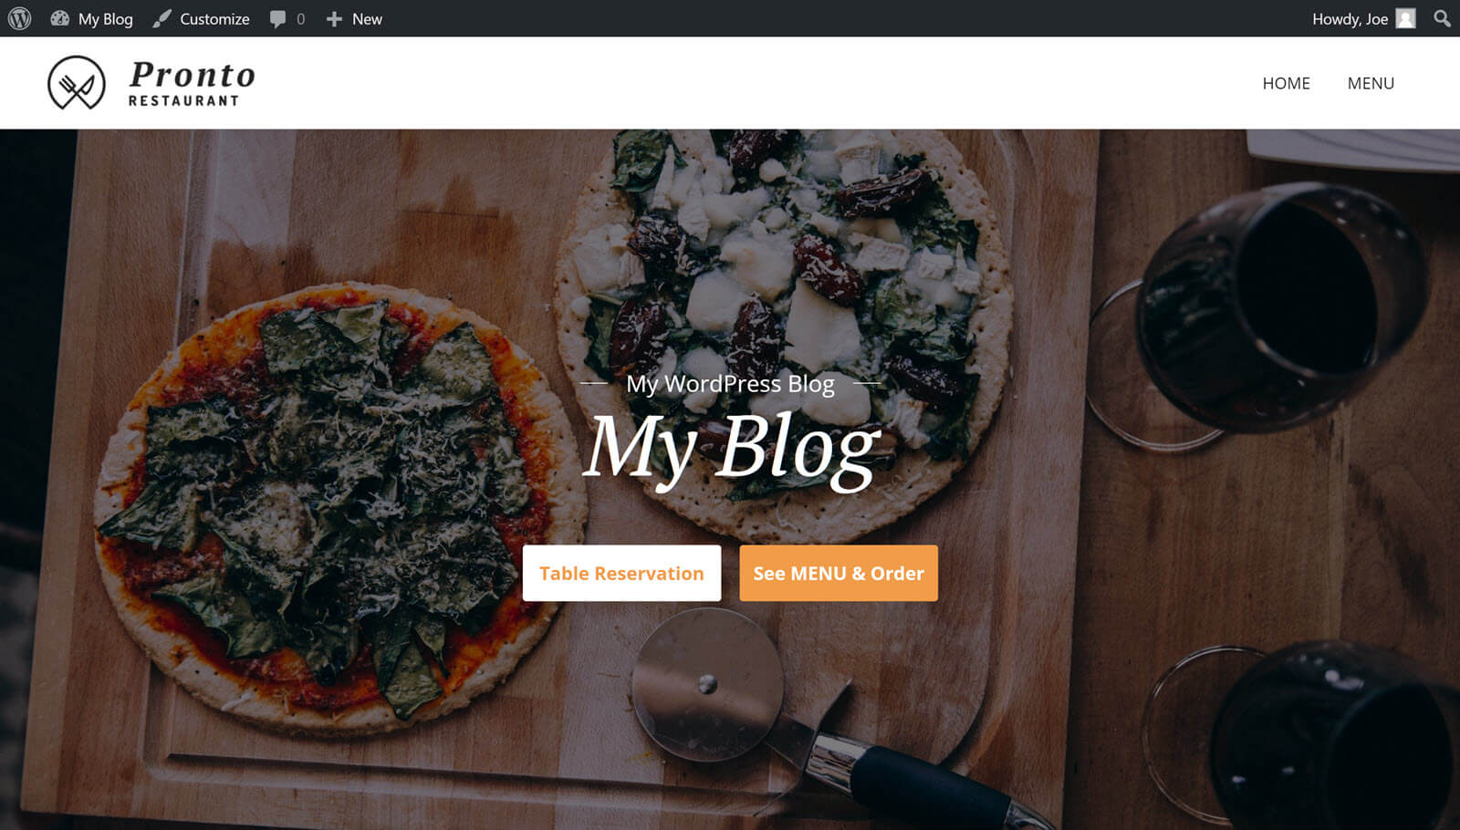The width and height of the screenshot is (1460, 830).
Task: Click the Pronto fork and knife logo
Action: [x=77, y=83]
